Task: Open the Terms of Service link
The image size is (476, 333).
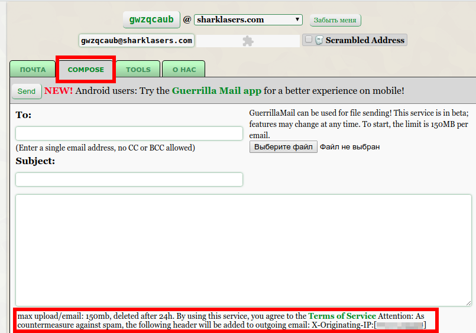Action: (342, 316)
